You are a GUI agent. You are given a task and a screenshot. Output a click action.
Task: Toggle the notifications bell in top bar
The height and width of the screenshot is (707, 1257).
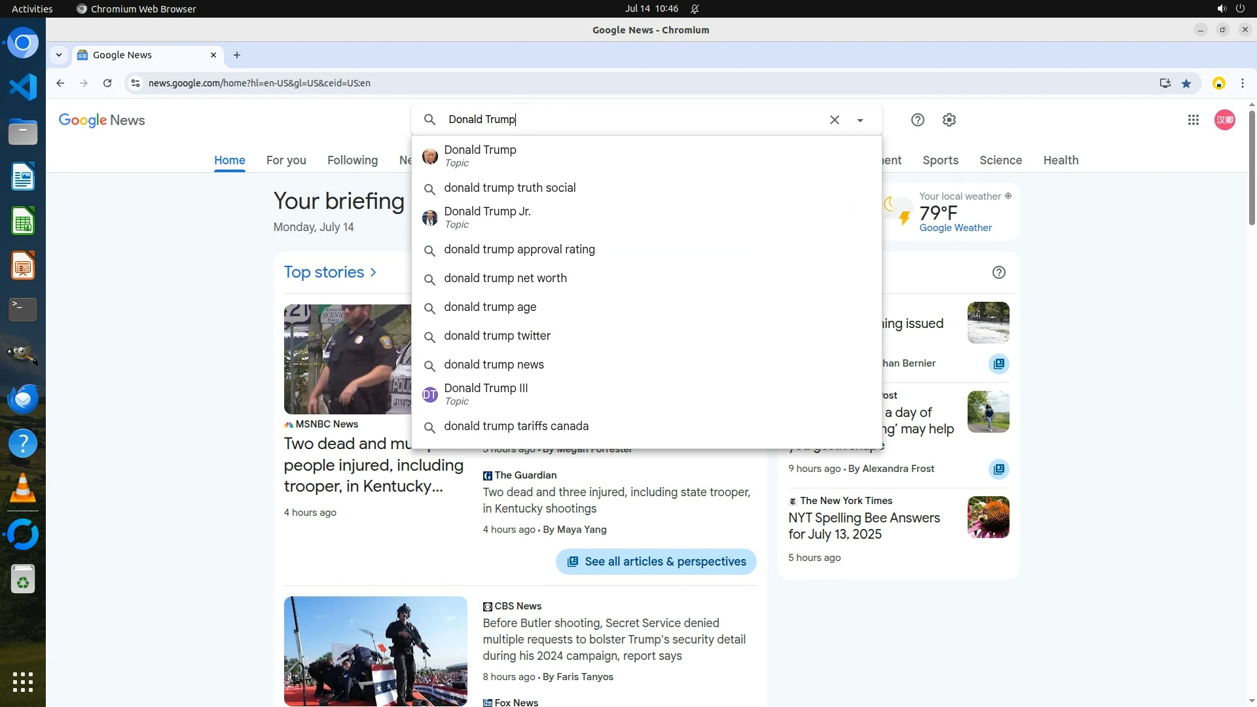(x=695, y=9)
